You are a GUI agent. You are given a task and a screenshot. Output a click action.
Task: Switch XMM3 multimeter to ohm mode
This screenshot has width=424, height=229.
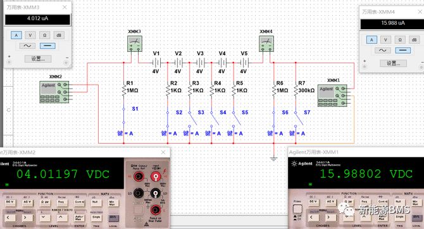[x=45, y=35]
